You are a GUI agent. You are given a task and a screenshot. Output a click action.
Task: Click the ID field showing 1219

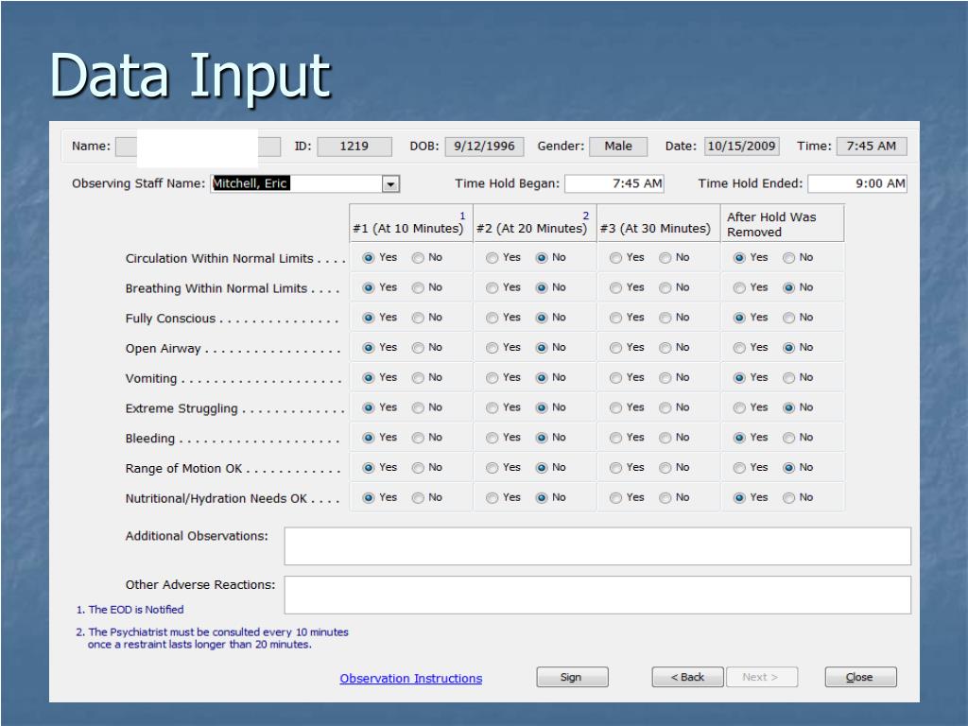(x=354, y=147)
